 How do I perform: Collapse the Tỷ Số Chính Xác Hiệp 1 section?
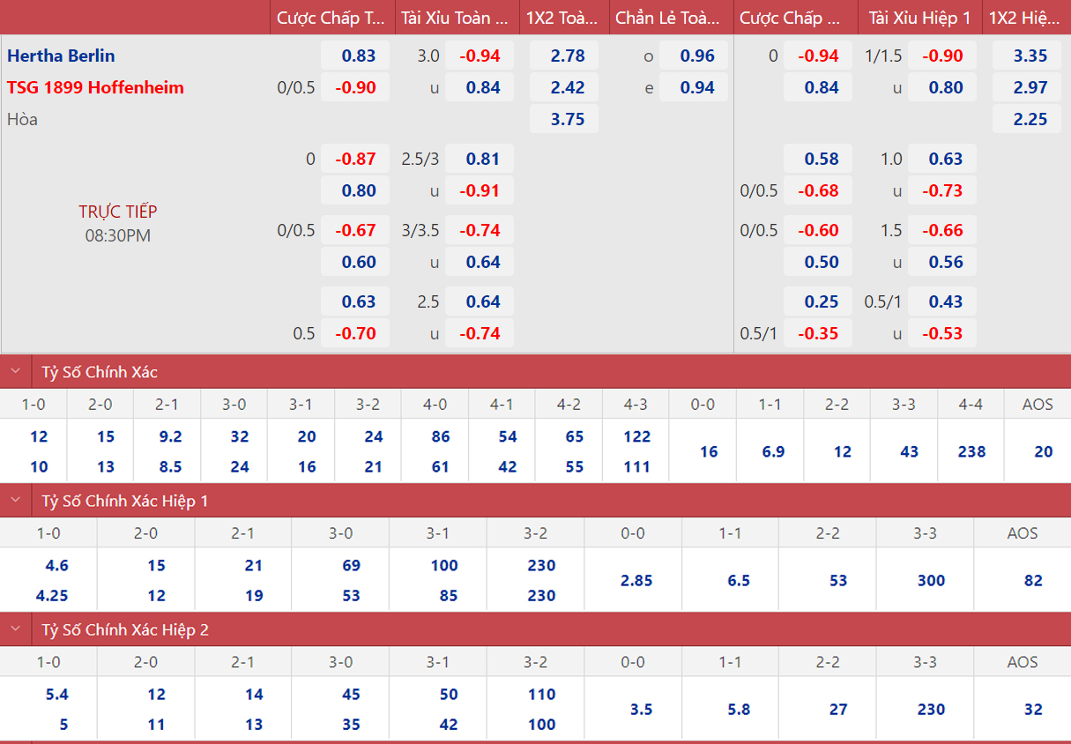coord(15,501)
